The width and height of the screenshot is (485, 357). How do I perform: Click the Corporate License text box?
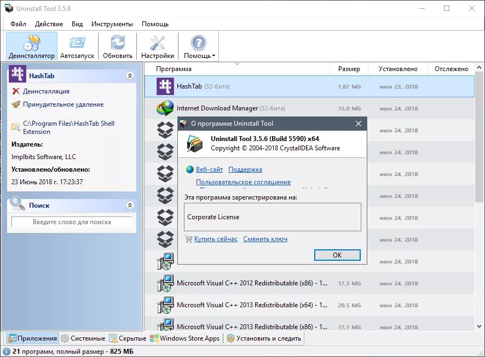[x=273, y=217]
